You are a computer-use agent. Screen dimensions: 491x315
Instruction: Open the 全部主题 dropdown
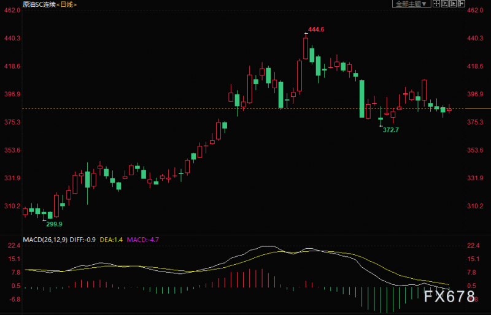[411, 4]
